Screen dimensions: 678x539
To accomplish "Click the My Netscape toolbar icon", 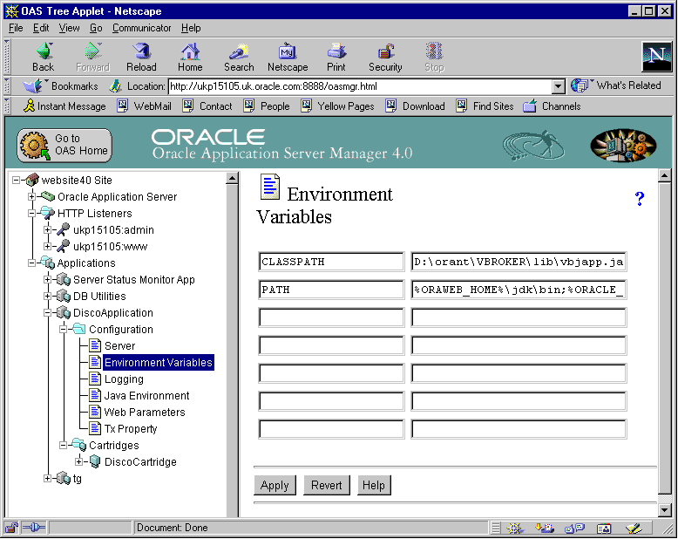I will point(287,51).
